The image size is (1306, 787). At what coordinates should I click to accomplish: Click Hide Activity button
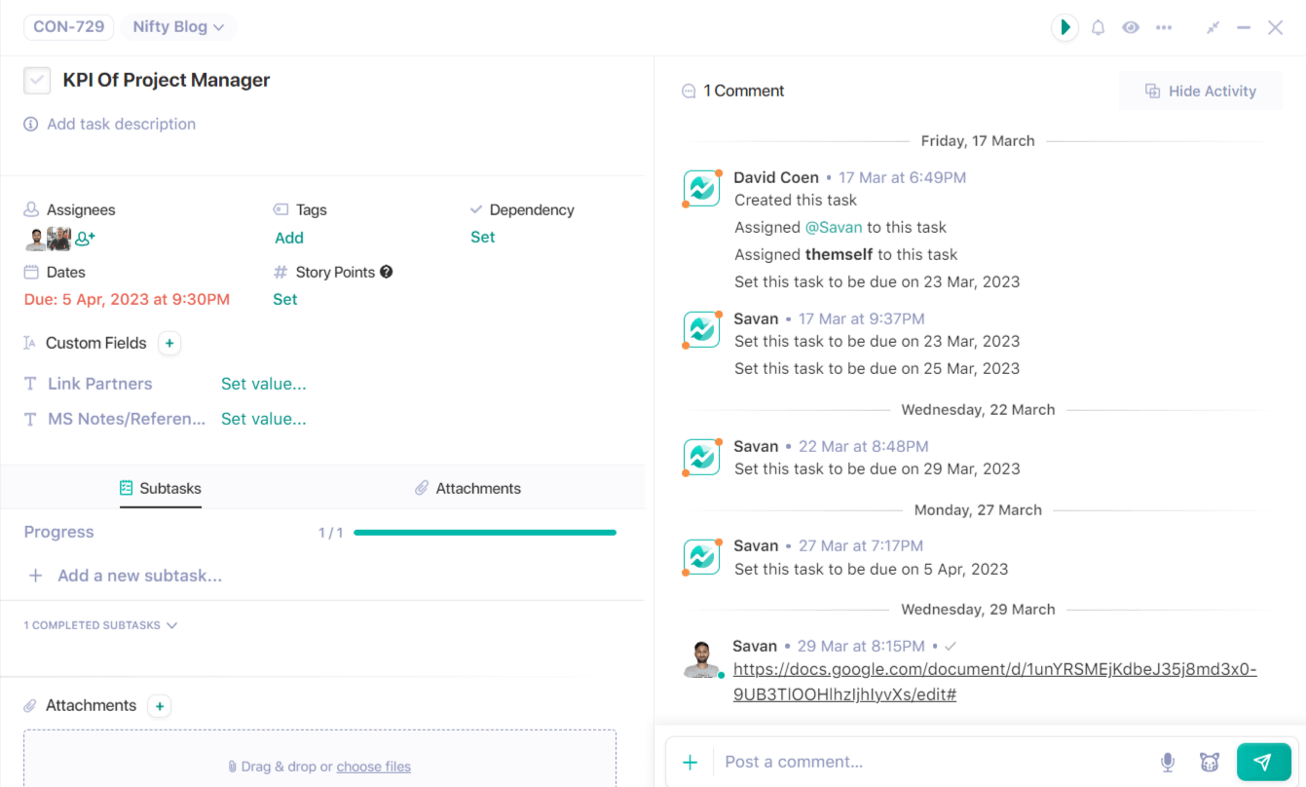click(1200, 91)
